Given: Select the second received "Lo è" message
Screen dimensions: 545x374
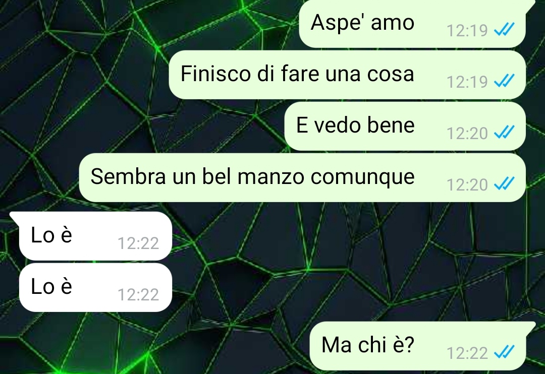Looking at the screenshot, I should click(x=95, y=287).
